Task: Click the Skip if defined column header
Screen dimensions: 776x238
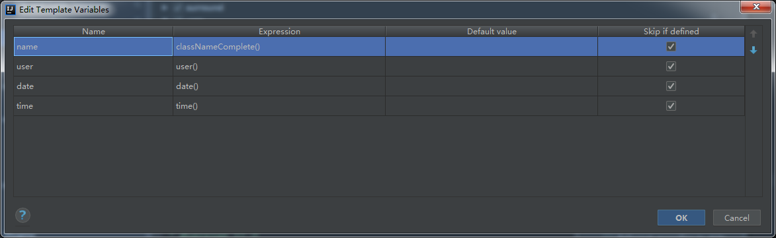Action: [671, 32]
